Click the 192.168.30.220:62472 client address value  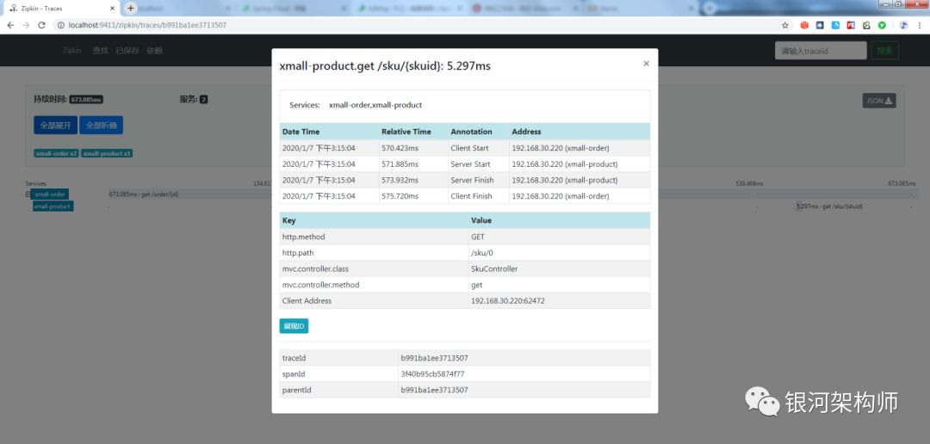(x=508, y=300)
